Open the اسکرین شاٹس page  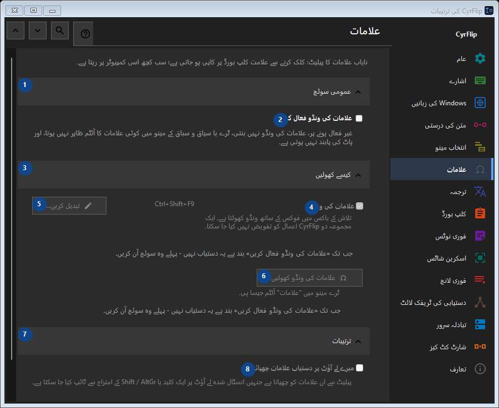click(x=441, y=258)
